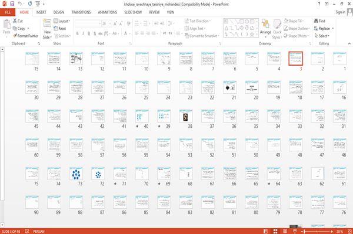
Task: Open Ribbon Display Options icon
Action: pos(327,4)
